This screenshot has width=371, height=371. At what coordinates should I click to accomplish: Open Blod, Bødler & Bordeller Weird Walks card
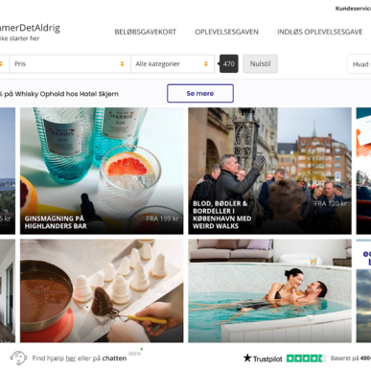[269, 171]
